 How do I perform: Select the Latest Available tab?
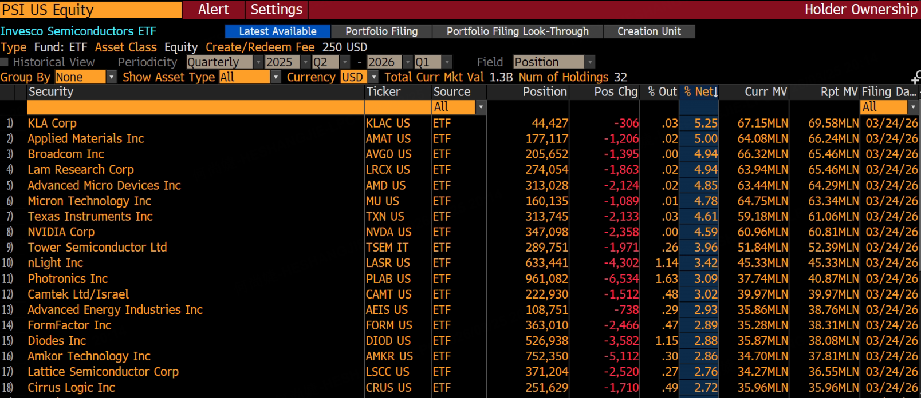[x=278, y=31]
